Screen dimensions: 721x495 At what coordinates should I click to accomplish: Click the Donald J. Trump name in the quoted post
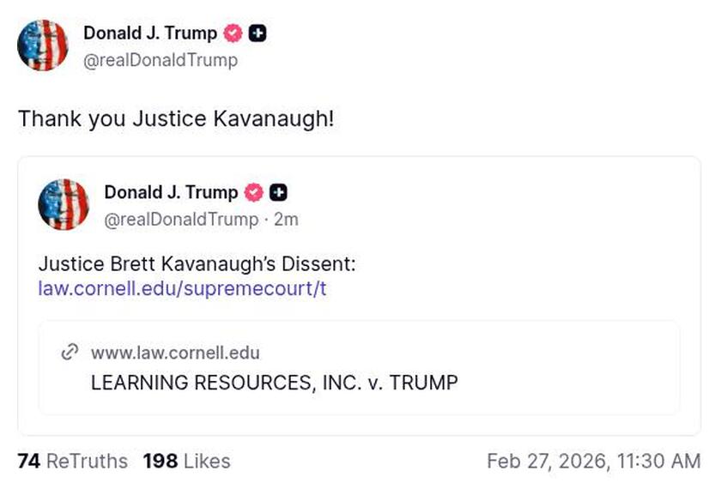(x=170, y=193)
